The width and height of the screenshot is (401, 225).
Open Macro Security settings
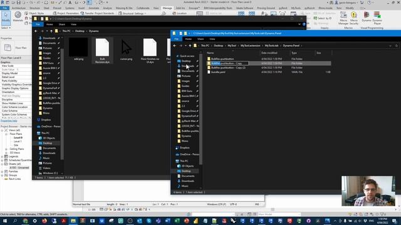coord(354,18)
